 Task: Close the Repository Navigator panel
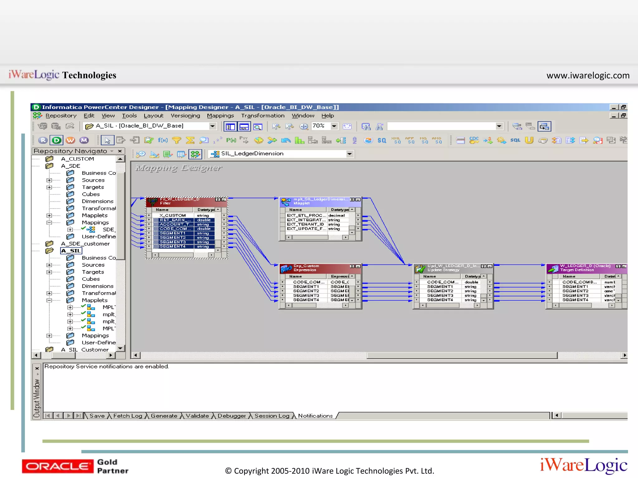point(120,151)
